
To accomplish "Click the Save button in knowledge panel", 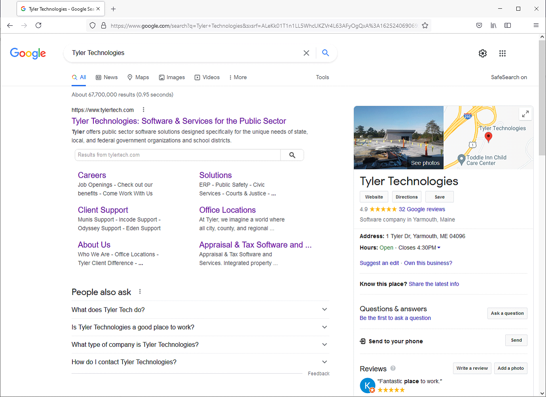I will coord(440,197).
